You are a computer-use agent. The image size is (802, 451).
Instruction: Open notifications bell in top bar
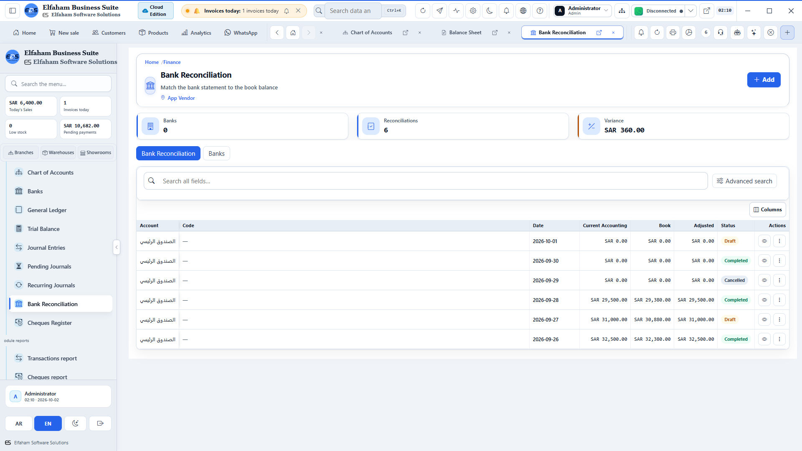[x=506, y=11]
